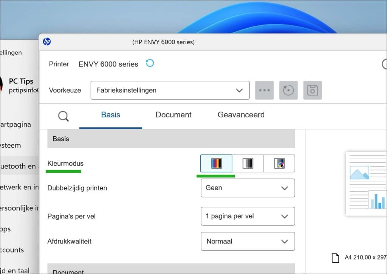Click the ENVY 6000 series printer name
This screenshot has width=387, height=274.
click(x=108, y=64)
